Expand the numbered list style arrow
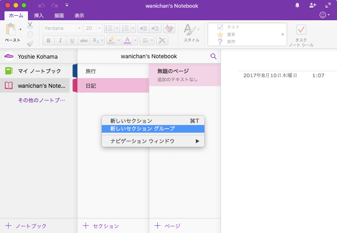The width and height of the screenshot is (337, 233). [133, 28]
